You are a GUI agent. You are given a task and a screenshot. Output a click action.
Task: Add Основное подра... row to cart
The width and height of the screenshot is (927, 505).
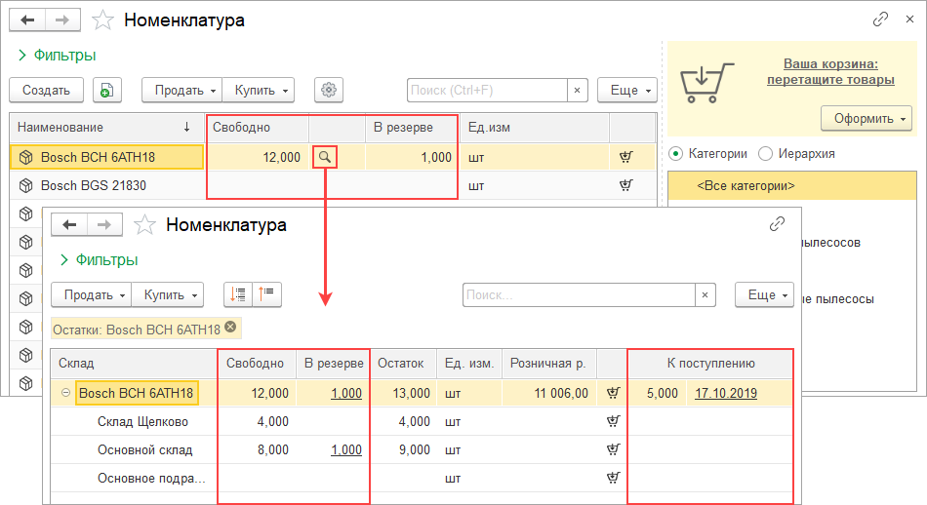613,478
